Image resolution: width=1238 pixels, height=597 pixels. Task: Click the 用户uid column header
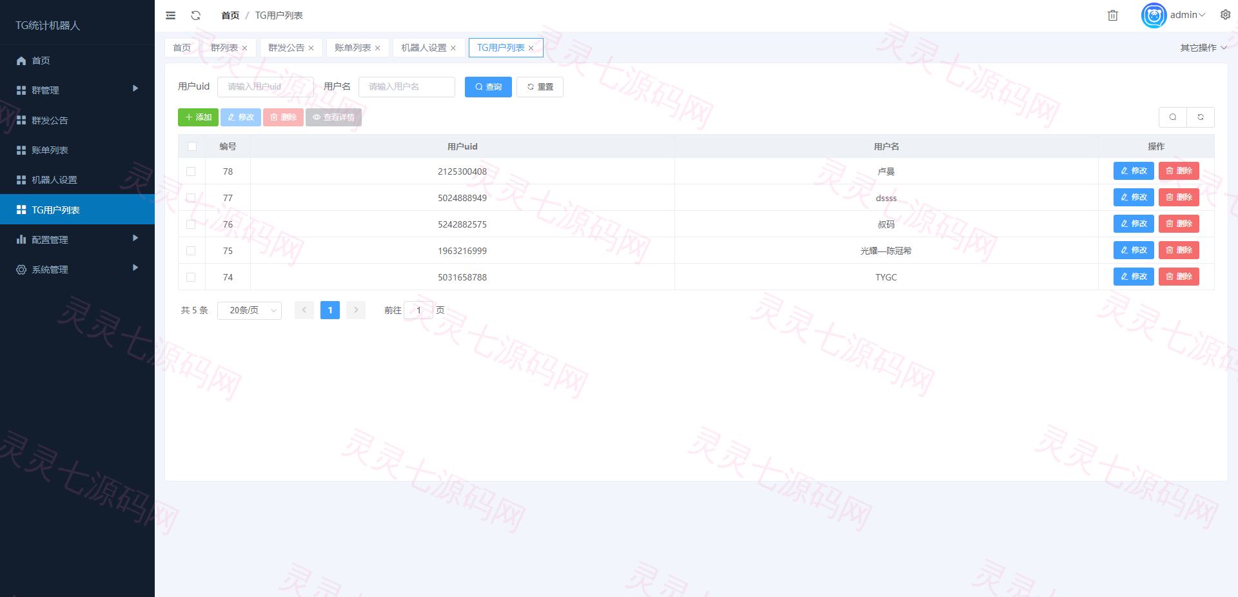coord(462,146)
